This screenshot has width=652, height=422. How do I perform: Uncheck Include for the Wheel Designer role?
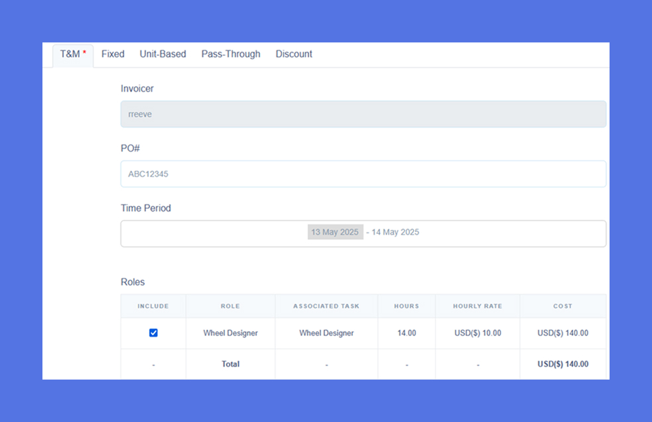click(153, 333)
